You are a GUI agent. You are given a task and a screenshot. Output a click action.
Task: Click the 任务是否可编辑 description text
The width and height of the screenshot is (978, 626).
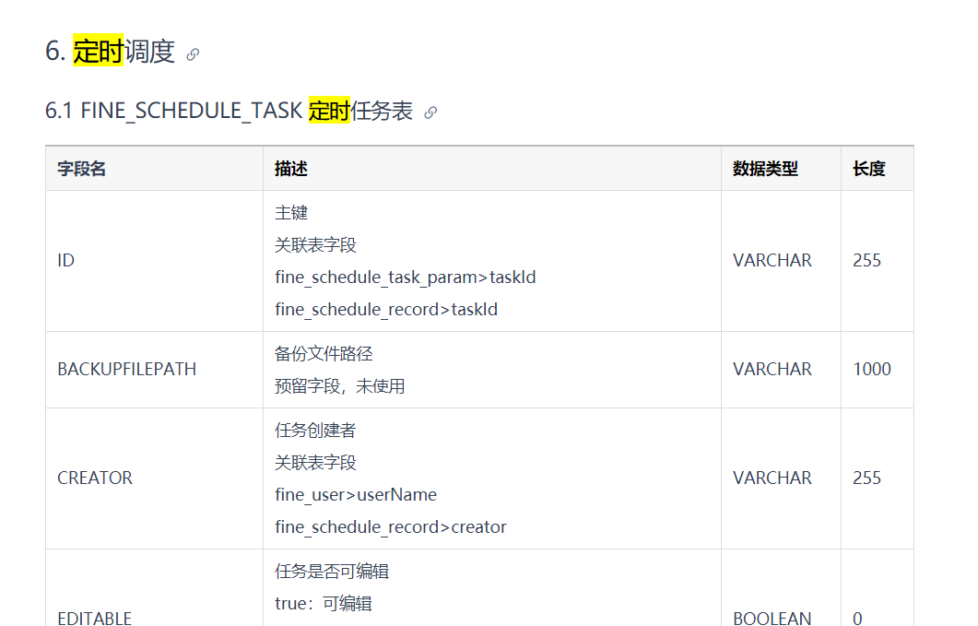coord(332,572)
